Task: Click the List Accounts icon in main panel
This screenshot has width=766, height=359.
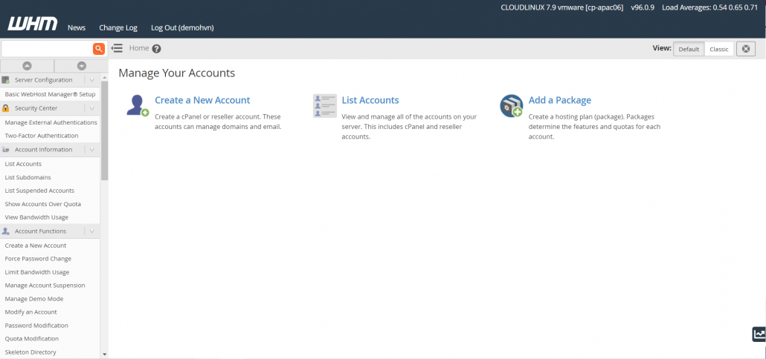Action: [x=325, y=106]
